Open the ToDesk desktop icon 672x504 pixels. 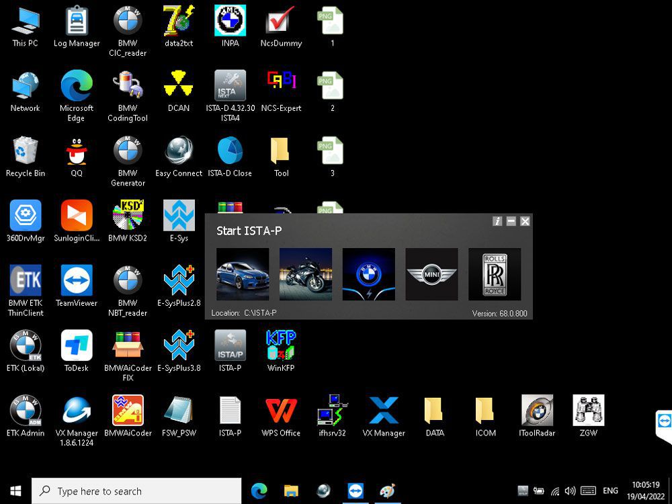pos(77,351)
